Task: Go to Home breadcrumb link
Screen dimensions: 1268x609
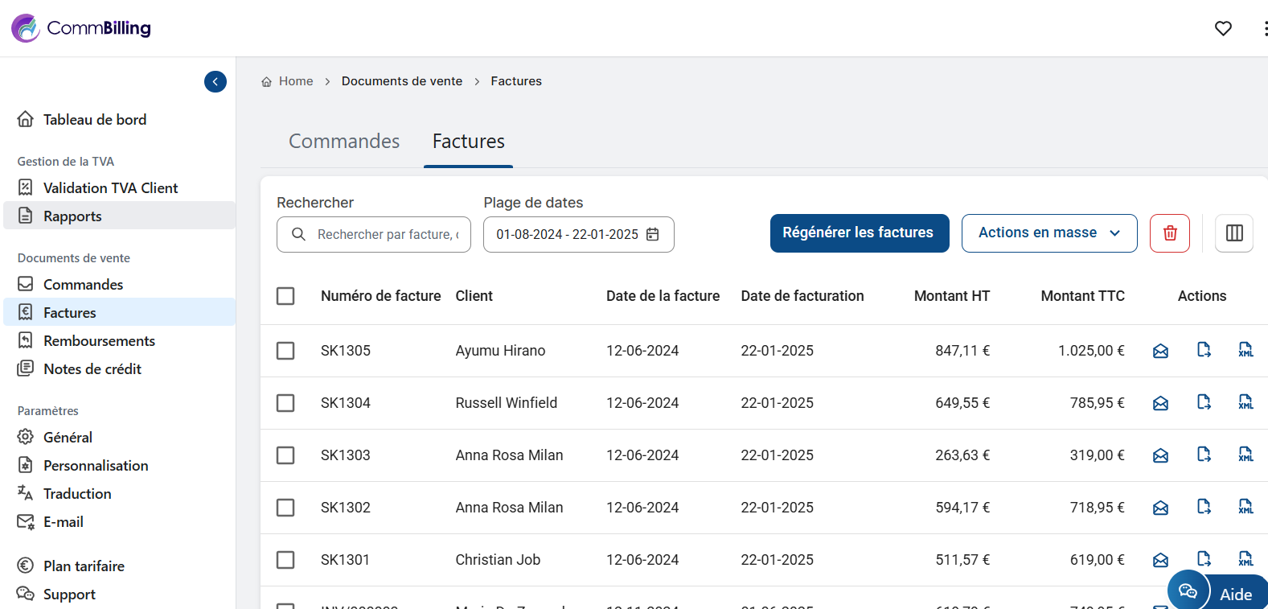Action: pos(295,81)
